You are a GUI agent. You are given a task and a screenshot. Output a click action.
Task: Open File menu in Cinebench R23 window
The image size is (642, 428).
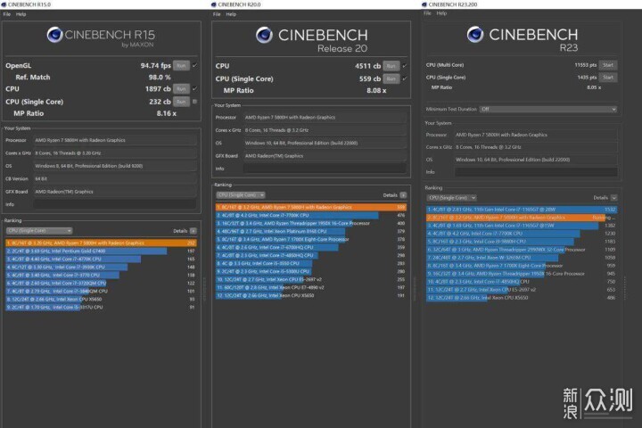coord(427,13)
